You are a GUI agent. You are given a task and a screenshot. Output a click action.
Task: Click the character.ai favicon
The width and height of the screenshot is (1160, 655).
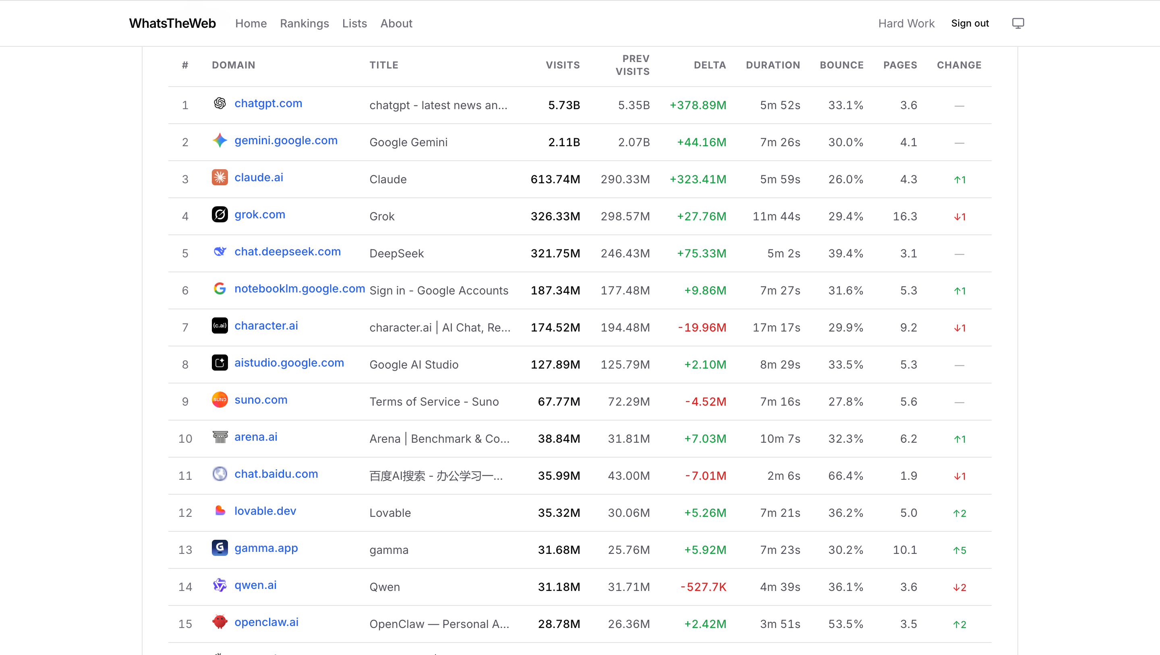point(220,326)
